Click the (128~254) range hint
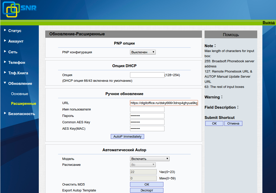Screen dimensions: 276x193 [x=172, y=75]
